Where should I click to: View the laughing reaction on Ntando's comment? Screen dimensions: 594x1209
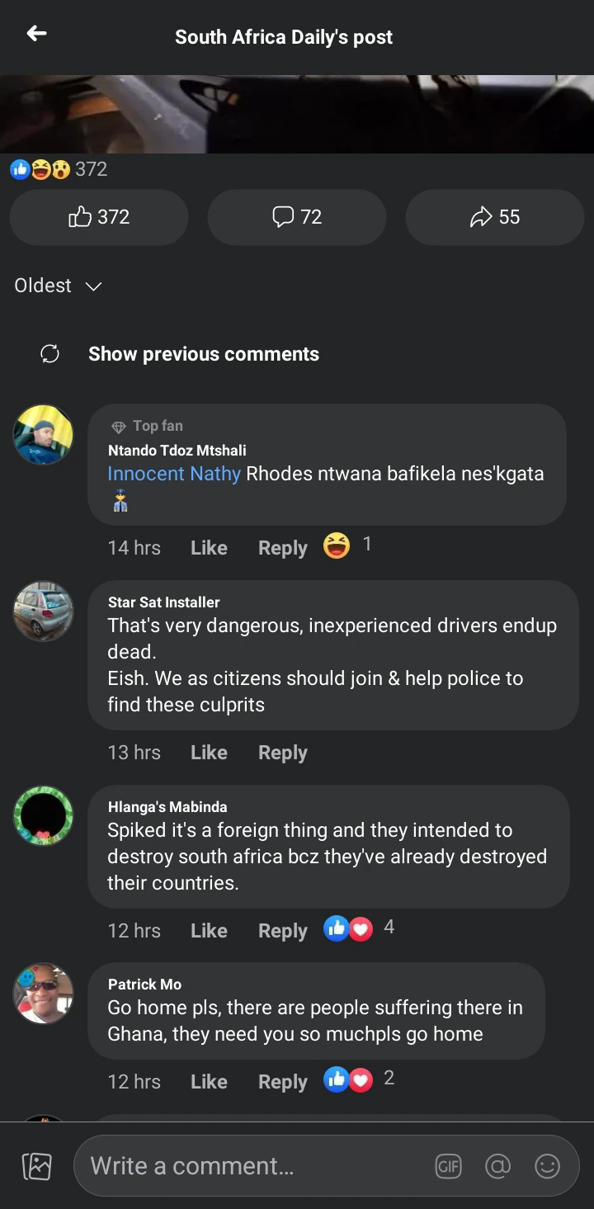[337, 545]
